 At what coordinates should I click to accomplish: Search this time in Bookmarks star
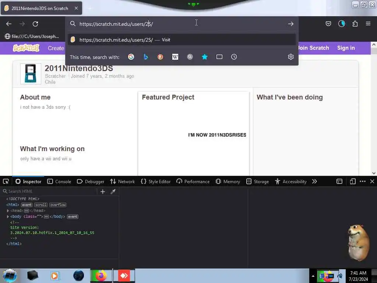click(205, 57)
